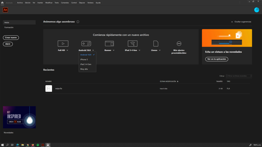Open the Modificar menu
This screenshot has height=147, width=262.
point(49,3)
